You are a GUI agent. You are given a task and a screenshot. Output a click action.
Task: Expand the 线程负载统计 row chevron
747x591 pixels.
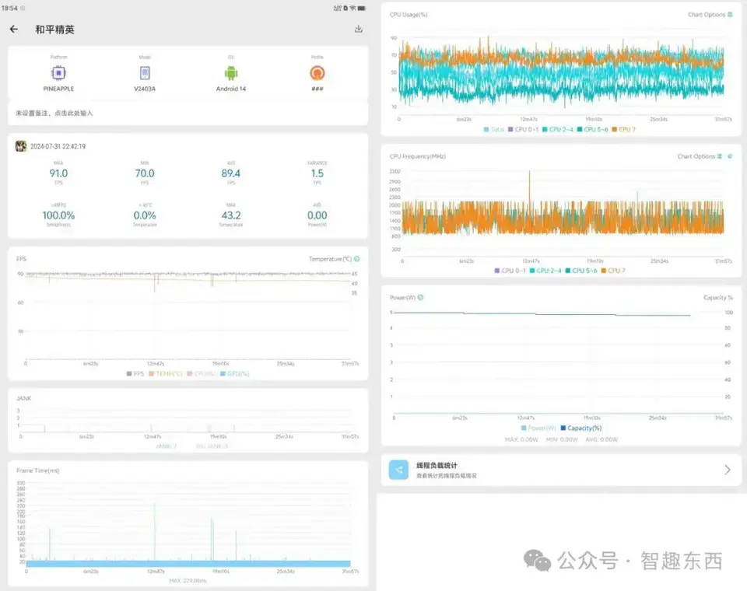click(x=728, y=470)
